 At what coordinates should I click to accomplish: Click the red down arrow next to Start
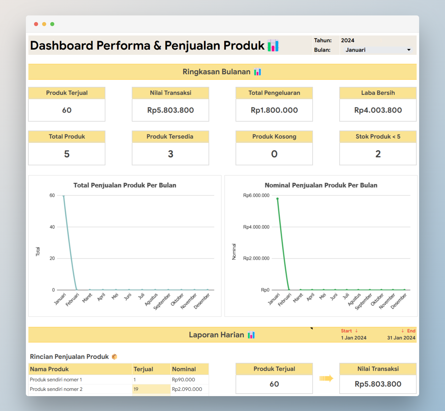click(x=356, y=331)
